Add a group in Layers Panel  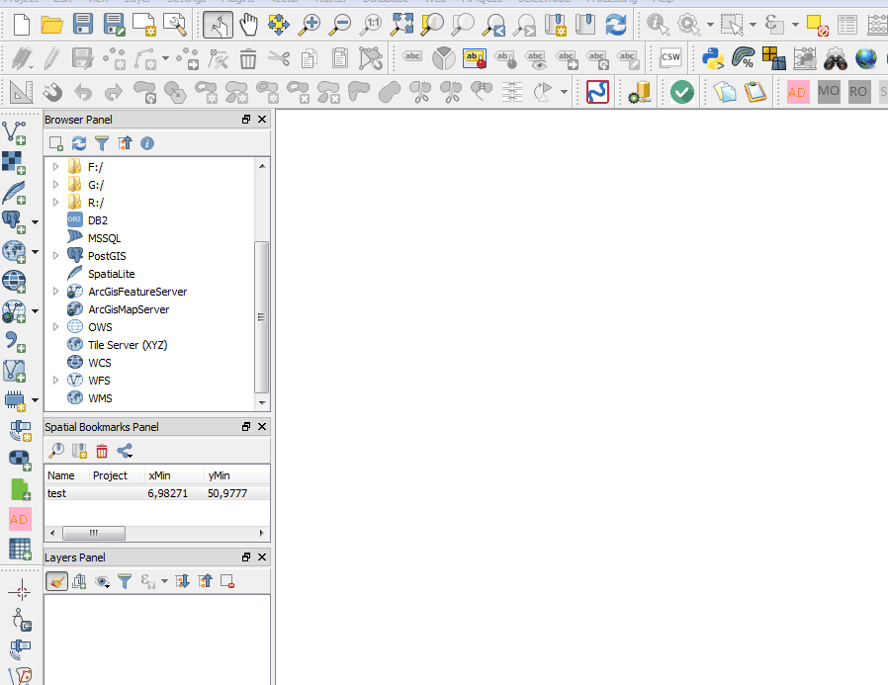[79, 581]
